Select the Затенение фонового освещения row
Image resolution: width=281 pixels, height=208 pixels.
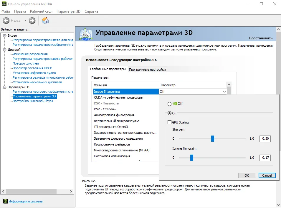126,138
